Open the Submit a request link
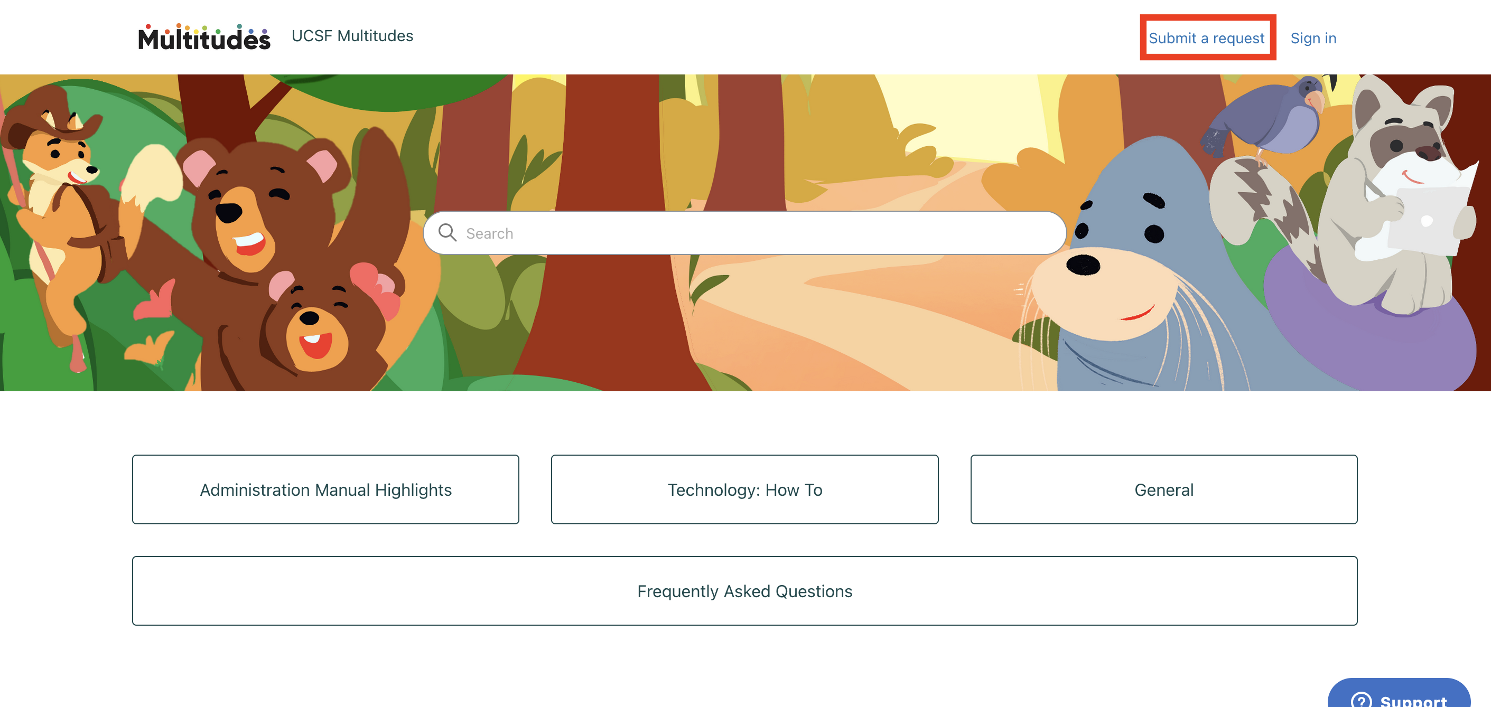Viewport: 1491px width, 707px height. point(1207,38)
